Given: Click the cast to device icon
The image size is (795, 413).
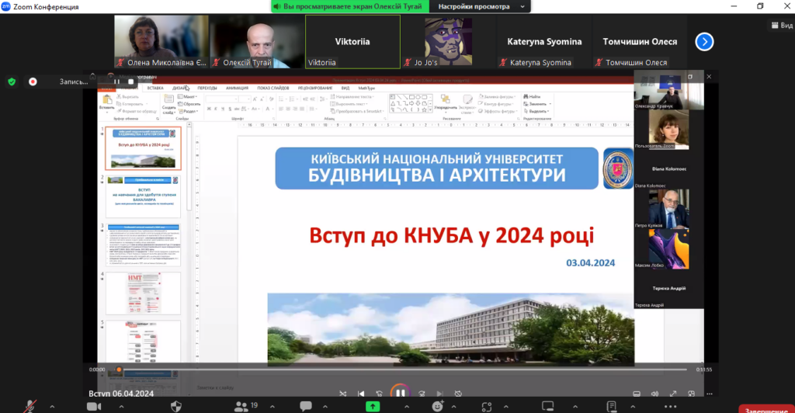Looking at the screenshot, I should pyautogui.click(x=691, y=394).
